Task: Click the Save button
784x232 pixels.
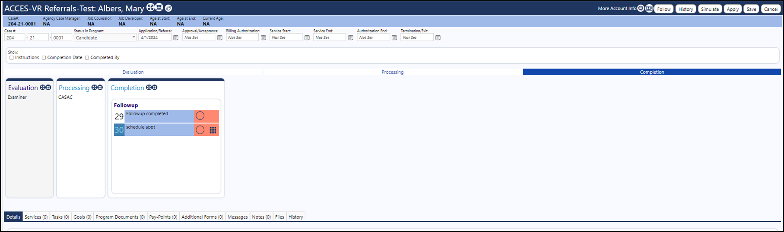Action: pos(752,9)
